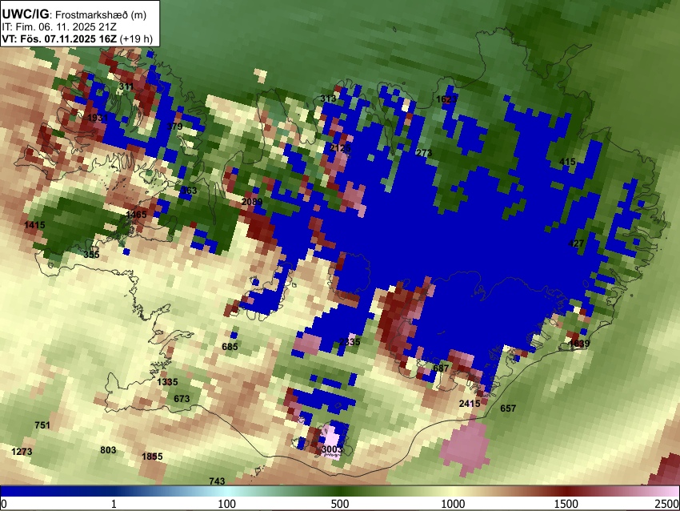
Task: Click the map value 743
Action: (x=217, y=481)
